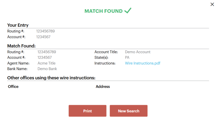Select account number under Your Entry
This screenshot has width=216, height=122.
pyautogui.click(x=43, y=37)
